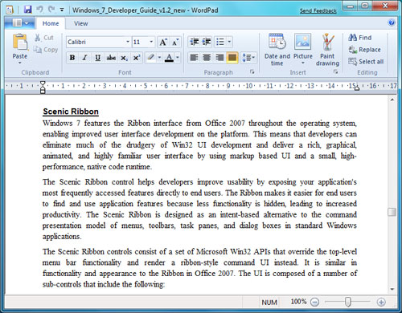Apply the text highlight color marker
Screen dimensions: 402x313
click(x=150, y=58)
